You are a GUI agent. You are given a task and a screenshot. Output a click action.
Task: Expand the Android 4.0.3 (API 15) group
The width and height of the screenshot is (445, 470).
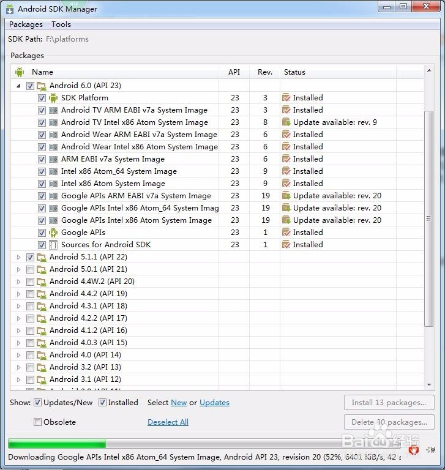click(x=18, y=343)
